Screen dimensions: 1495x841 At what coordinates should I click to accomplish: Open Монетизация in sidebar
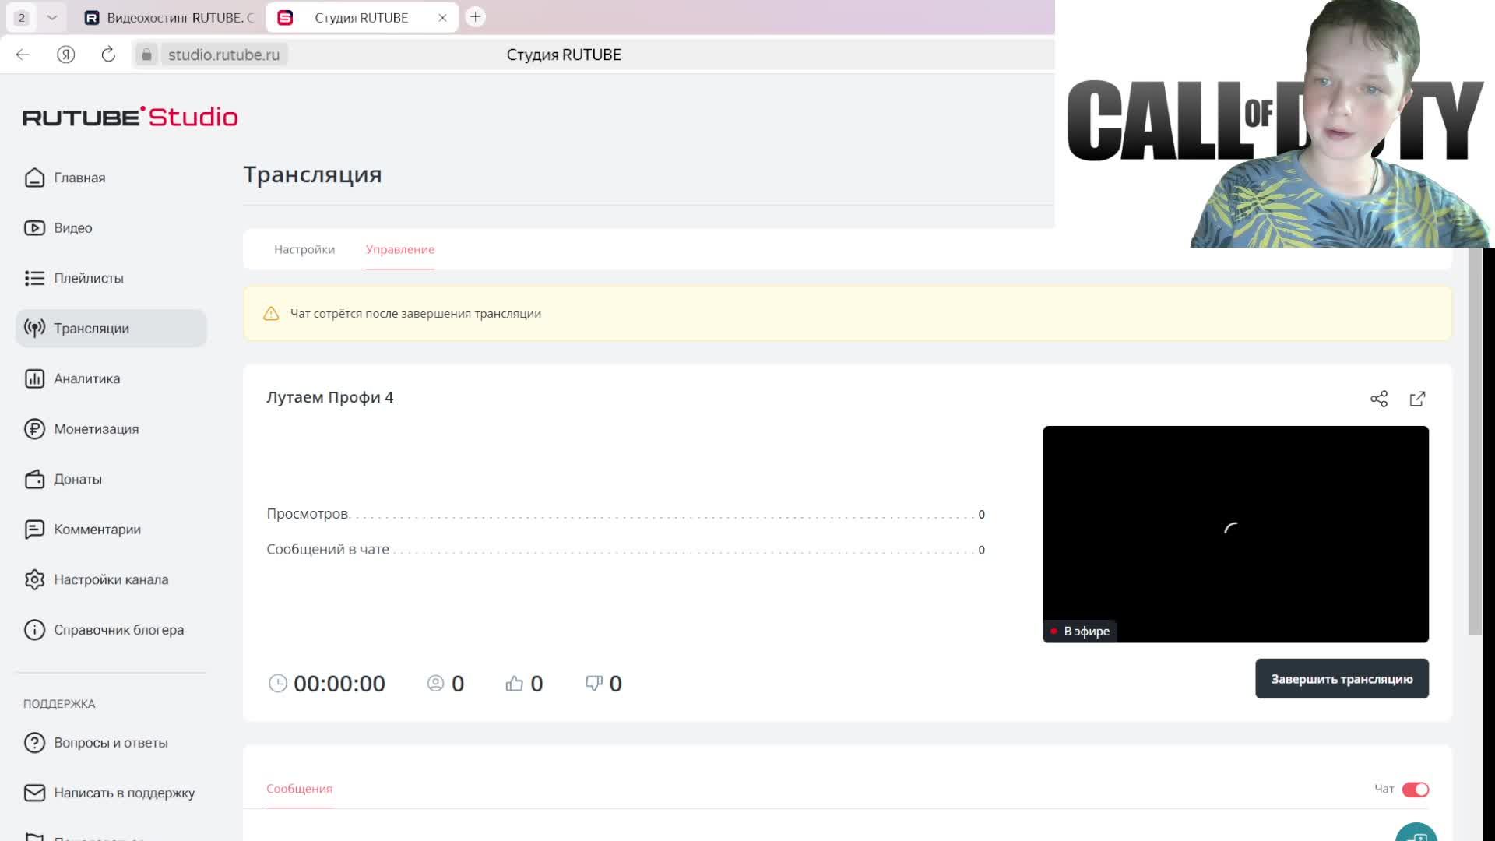[x=96, y=428]
